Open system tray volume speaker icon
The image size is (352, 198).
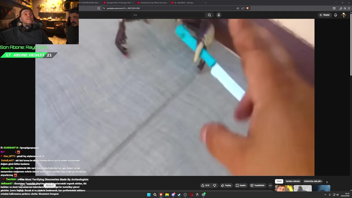coord(337,195)
